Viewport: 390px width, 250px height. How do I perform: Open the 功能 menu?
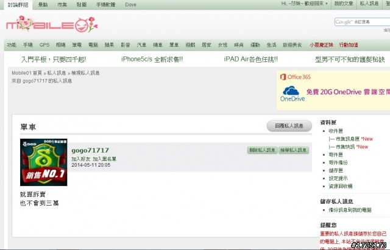click(x=12, y=45)
